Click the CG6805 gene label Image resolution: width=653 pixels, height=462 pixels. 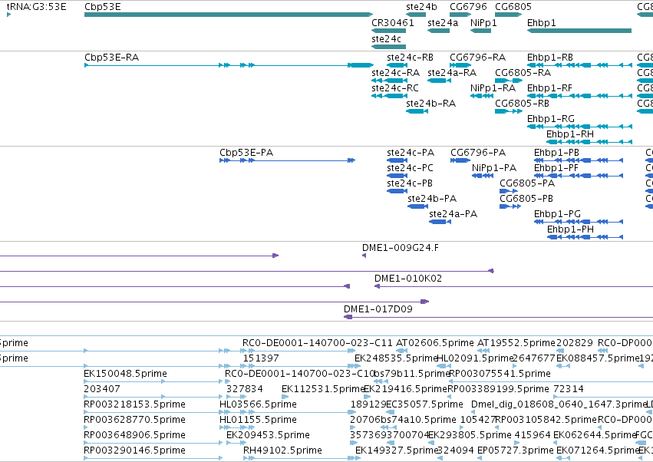click(513, 7)
